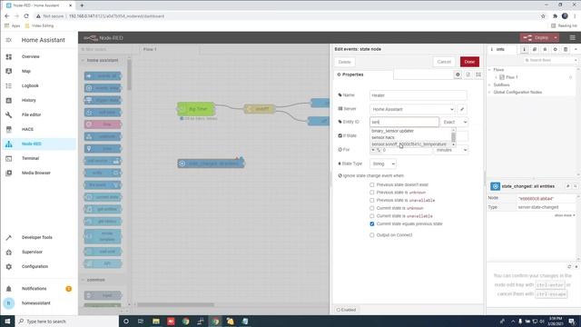Open the sidebar info tab icon

[x=524, y=49]
